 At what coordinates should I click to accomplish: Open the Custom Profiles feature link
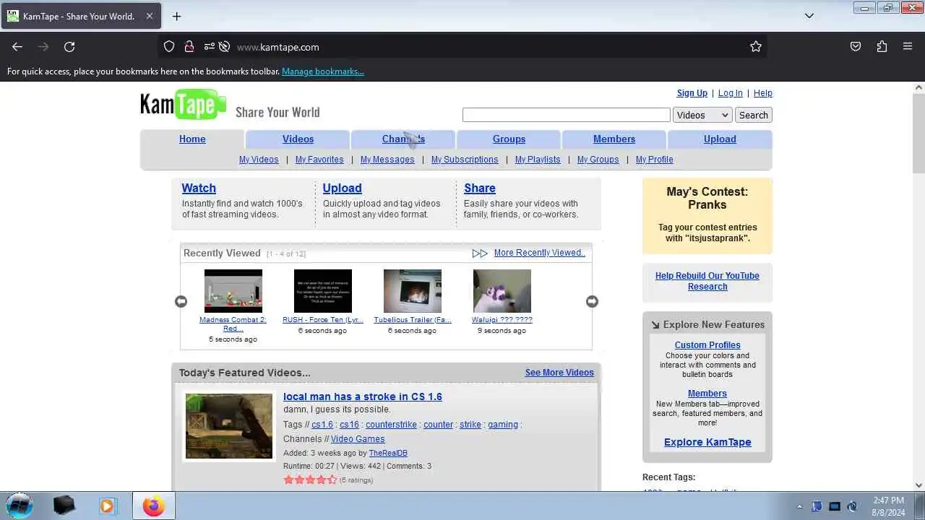[x=707, y=345]
